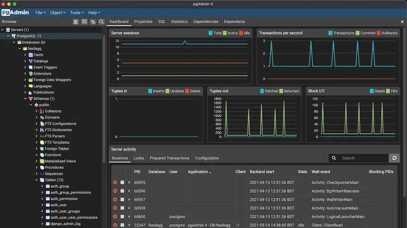Cancel active query for PID 60598
407x228 pixels.
click(x=122, y=208)
